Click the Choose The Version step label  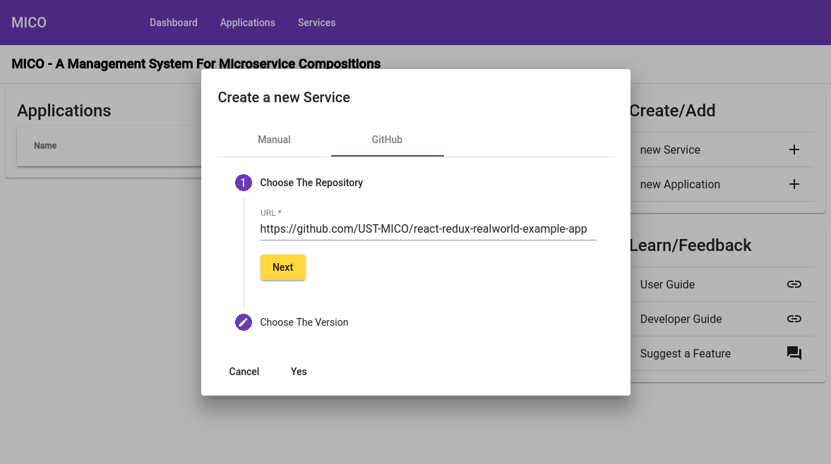(304, 322)
